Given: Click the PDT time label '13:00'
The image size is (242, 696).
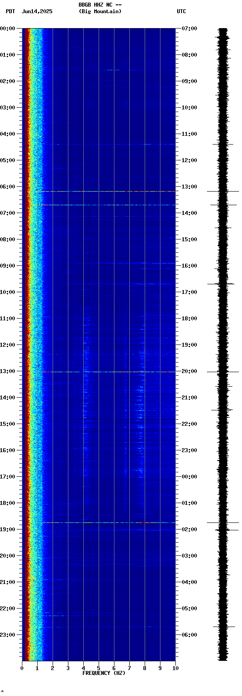Looking at the screenshot, I should [8, 371].
